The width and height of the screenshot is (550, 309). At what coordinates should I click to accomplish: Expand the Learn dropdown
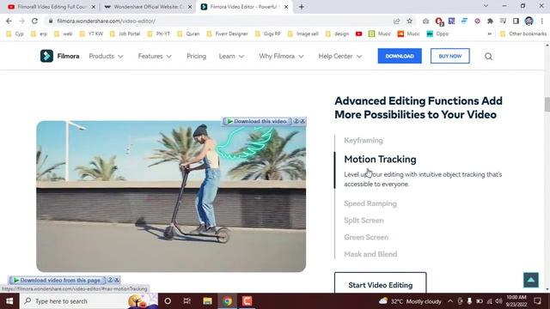tap(231, 56)
